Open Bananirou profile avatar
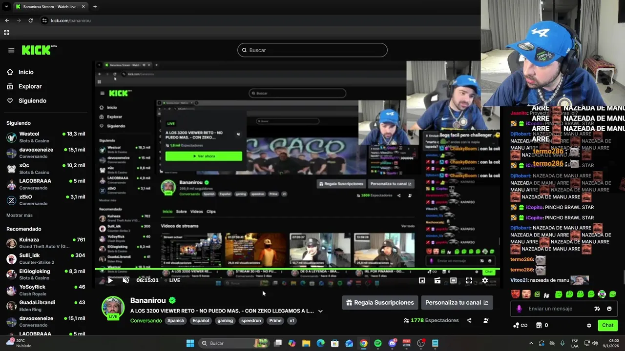625x351 pixels. click(x=113, y=308)
